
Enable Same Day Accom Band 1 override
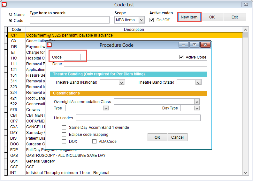(x=64, y=127)
